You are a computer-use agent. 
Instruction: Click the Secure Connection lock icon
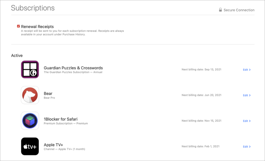(x=220, y=10)
